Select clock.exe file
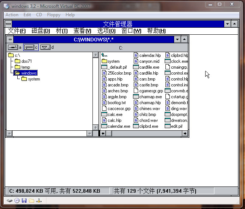This screenshot has width=245, height=209. tap(176, 61)
